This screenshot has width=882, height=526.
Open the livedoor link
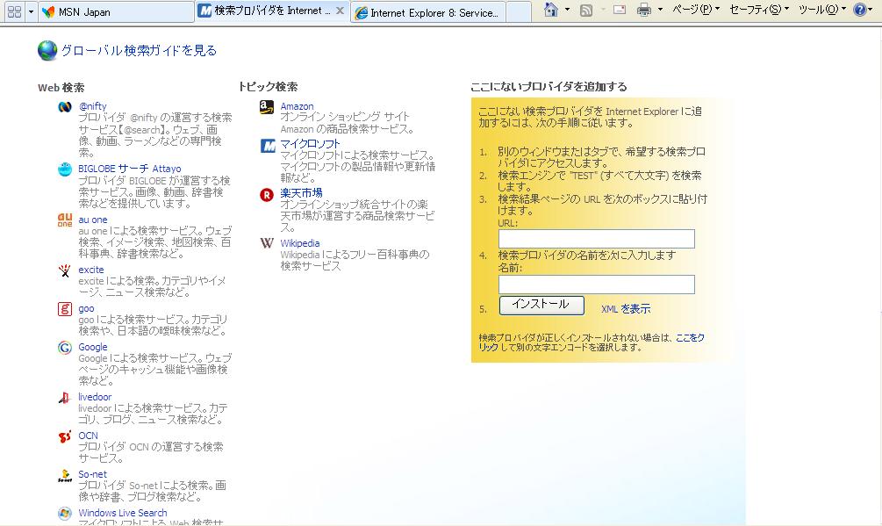pos(95,397)
